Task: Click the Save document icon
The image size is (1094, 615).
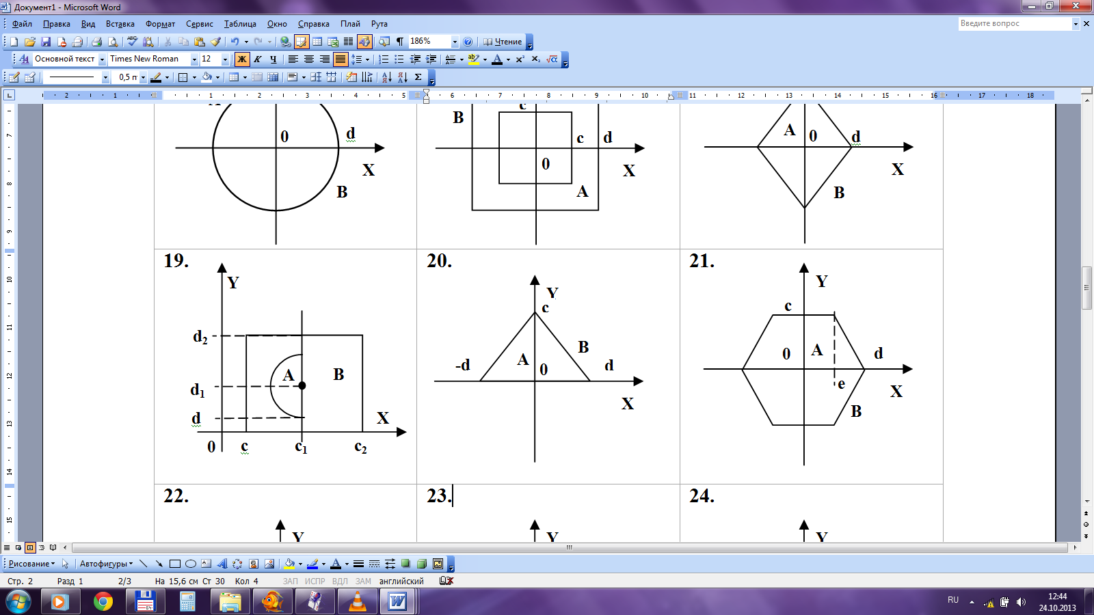Action: coord(46,42)
